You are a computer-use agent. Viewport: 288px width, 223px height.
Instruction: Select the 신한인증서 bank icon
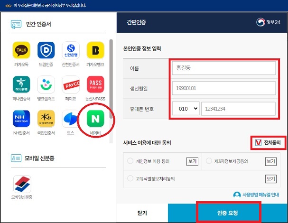[x=71, y=50]
